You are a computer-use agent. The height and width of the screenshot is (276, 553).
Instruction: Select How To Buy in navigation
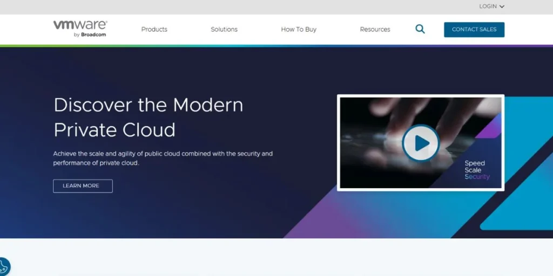299,30
